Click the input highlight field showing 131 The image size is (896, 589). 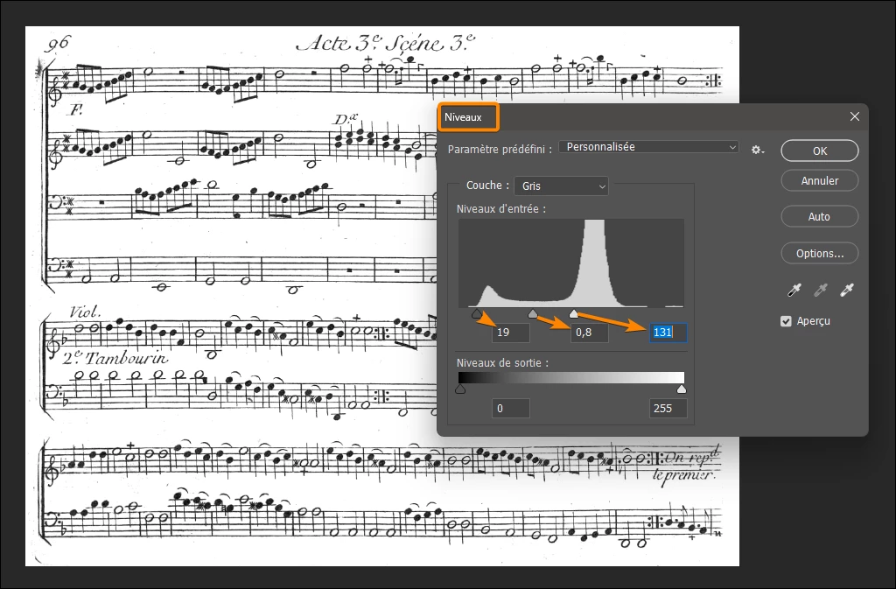668,333
